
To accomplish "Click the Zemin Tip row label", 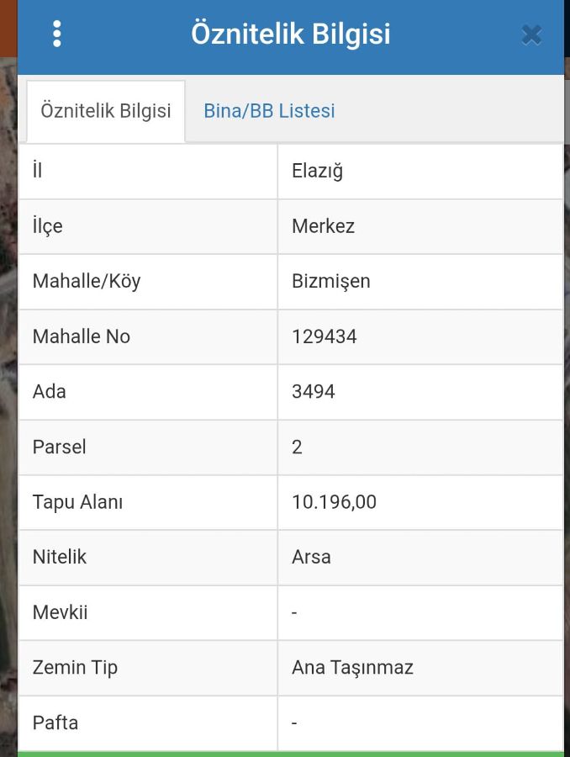I will (76, 668).
